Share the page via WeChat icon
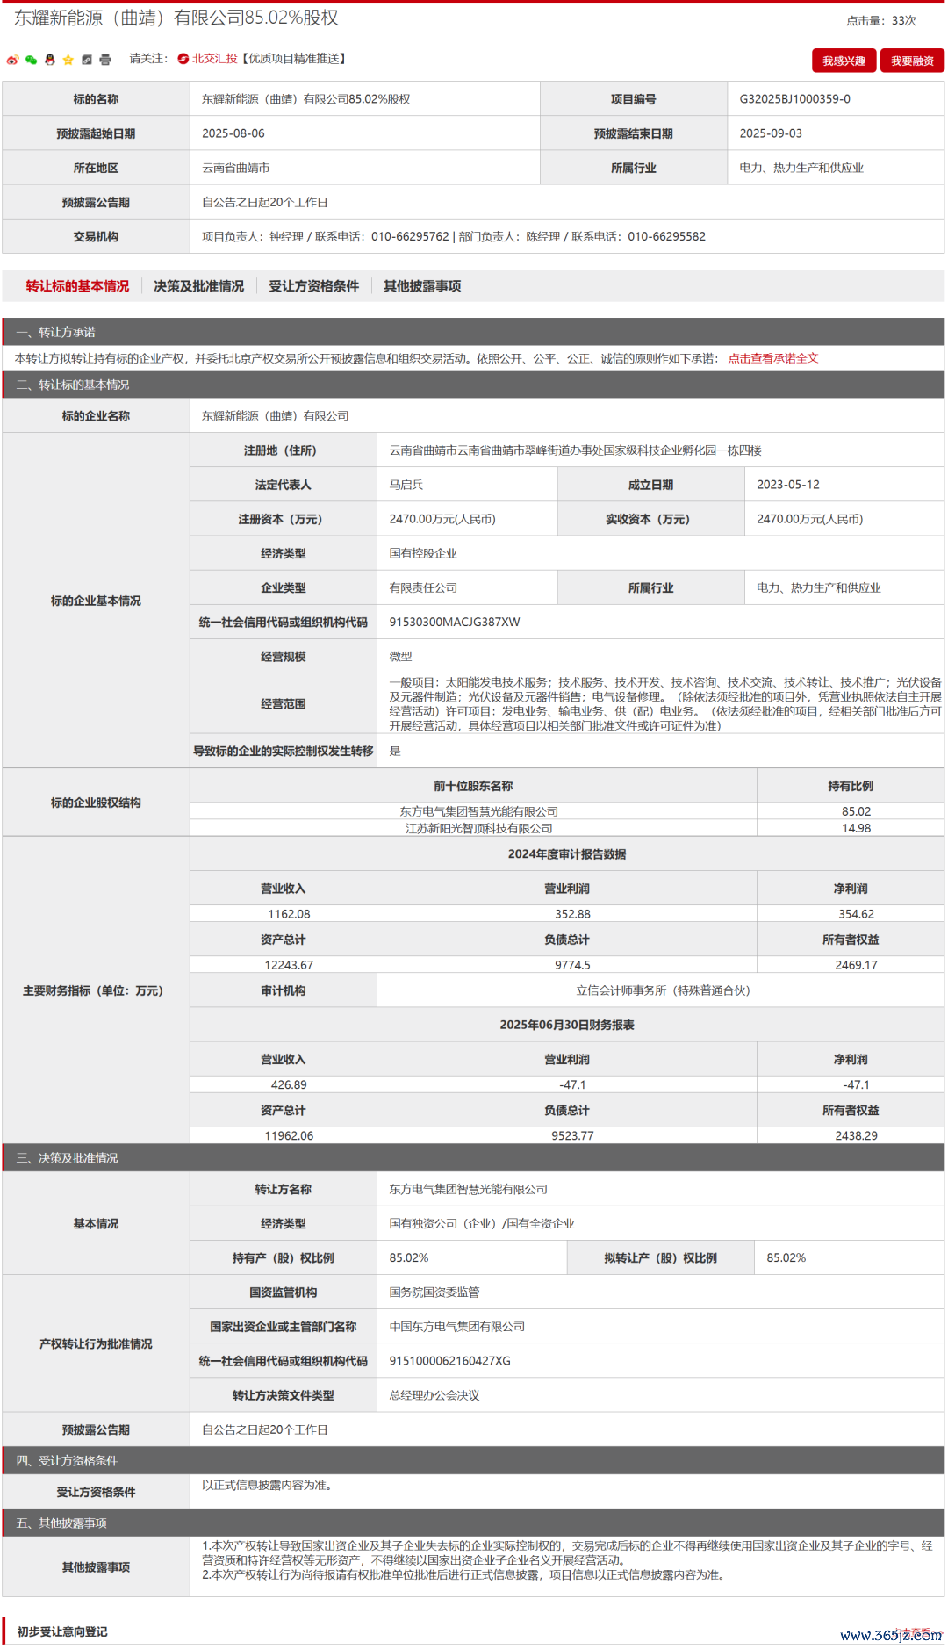The image size is (948, 1649). coord(31,60)
